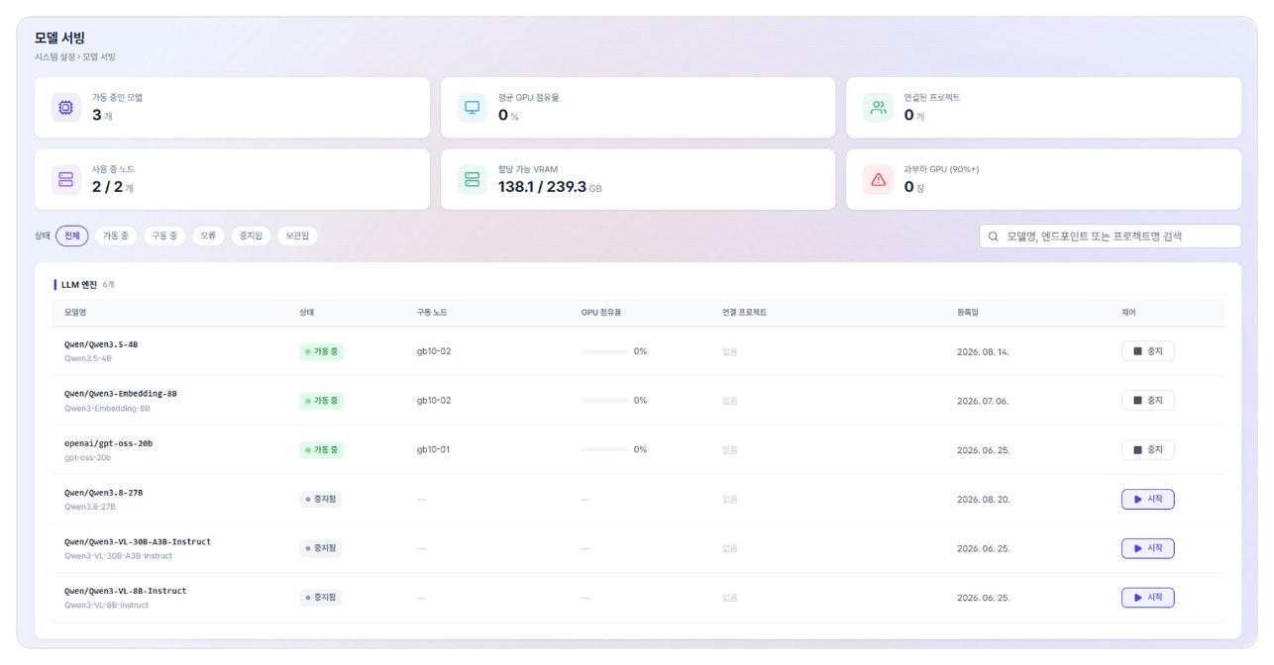The height and width of the screenshot is (665, 1274).
Task: Switch to the 보관됨 status filter
Action: click(x=297, y=236)
